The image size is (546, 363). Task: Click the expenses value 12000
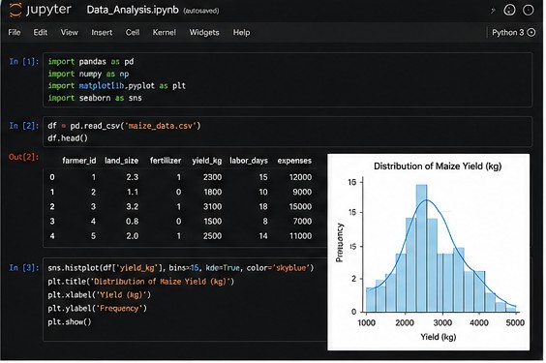pos(300,177)
